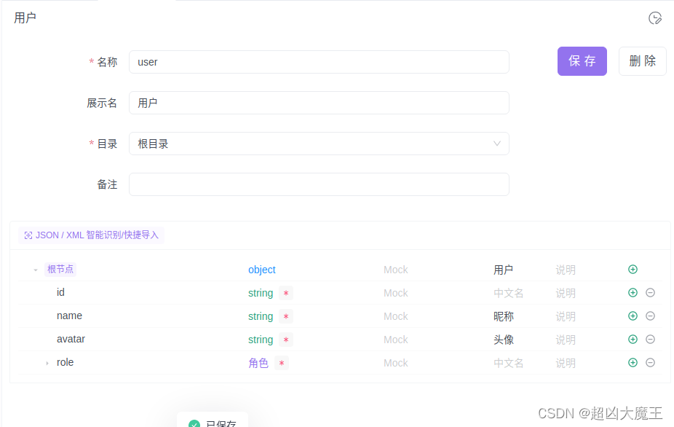Change the root node type from object
Screen dimensions: 674x427
pyautogui.click(x=262, y=270)
